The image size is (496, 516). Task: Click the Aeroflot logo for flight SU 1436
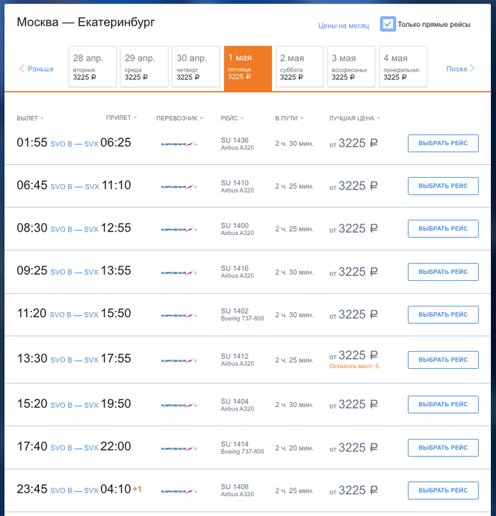click(x=178, y=144)
